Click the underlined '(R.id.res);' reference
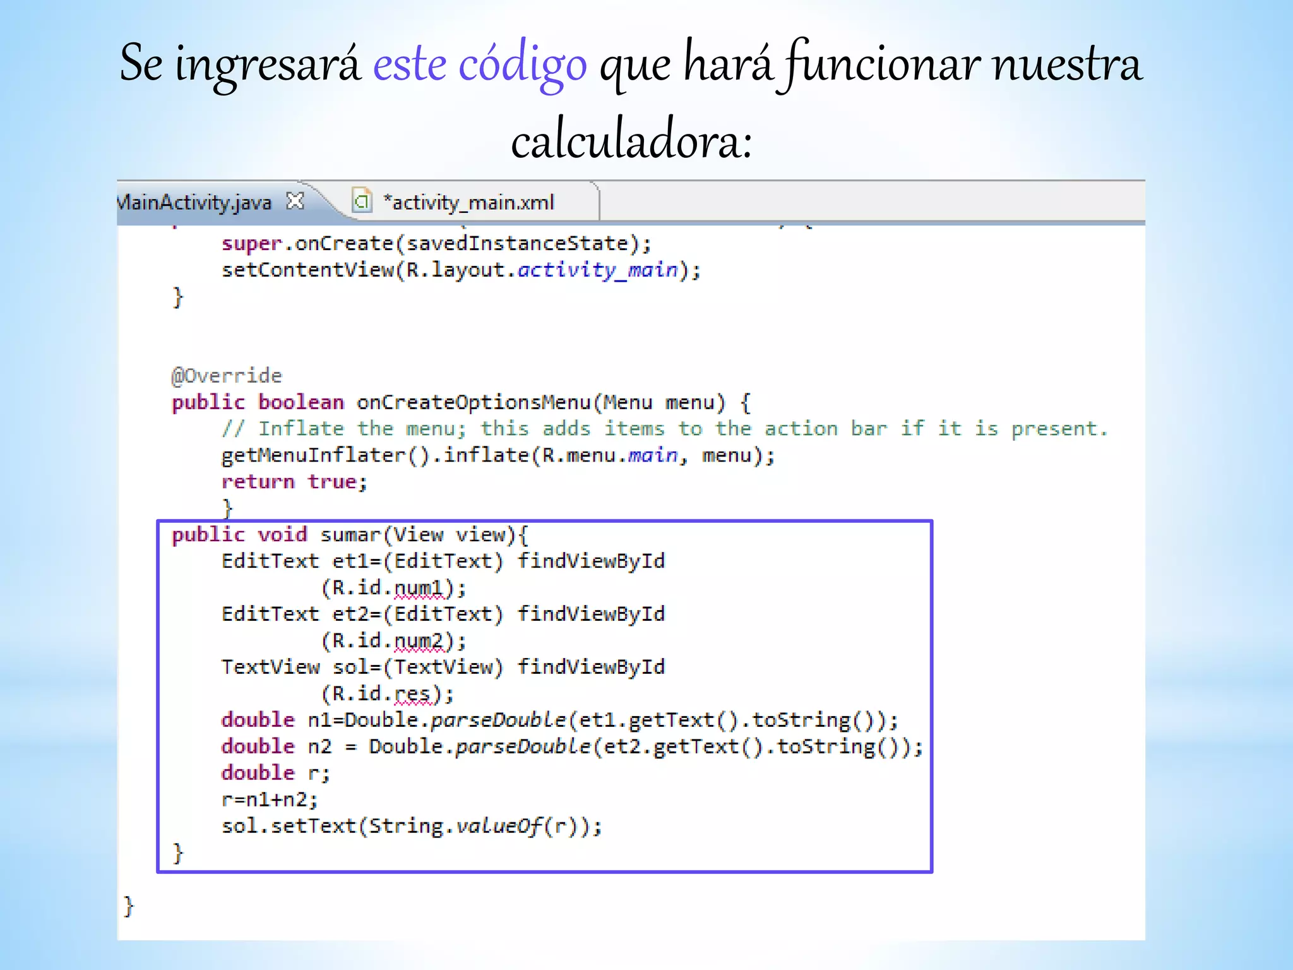Screen dimensions: 1293x970 tap(388, 694)
